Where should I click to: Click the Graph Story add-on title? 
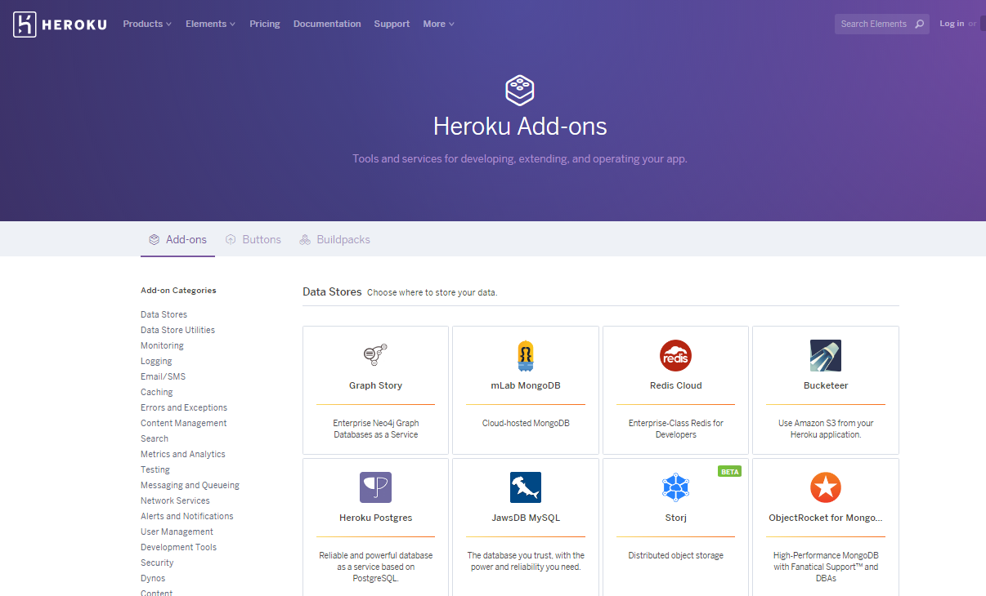[x=375, y=385]
